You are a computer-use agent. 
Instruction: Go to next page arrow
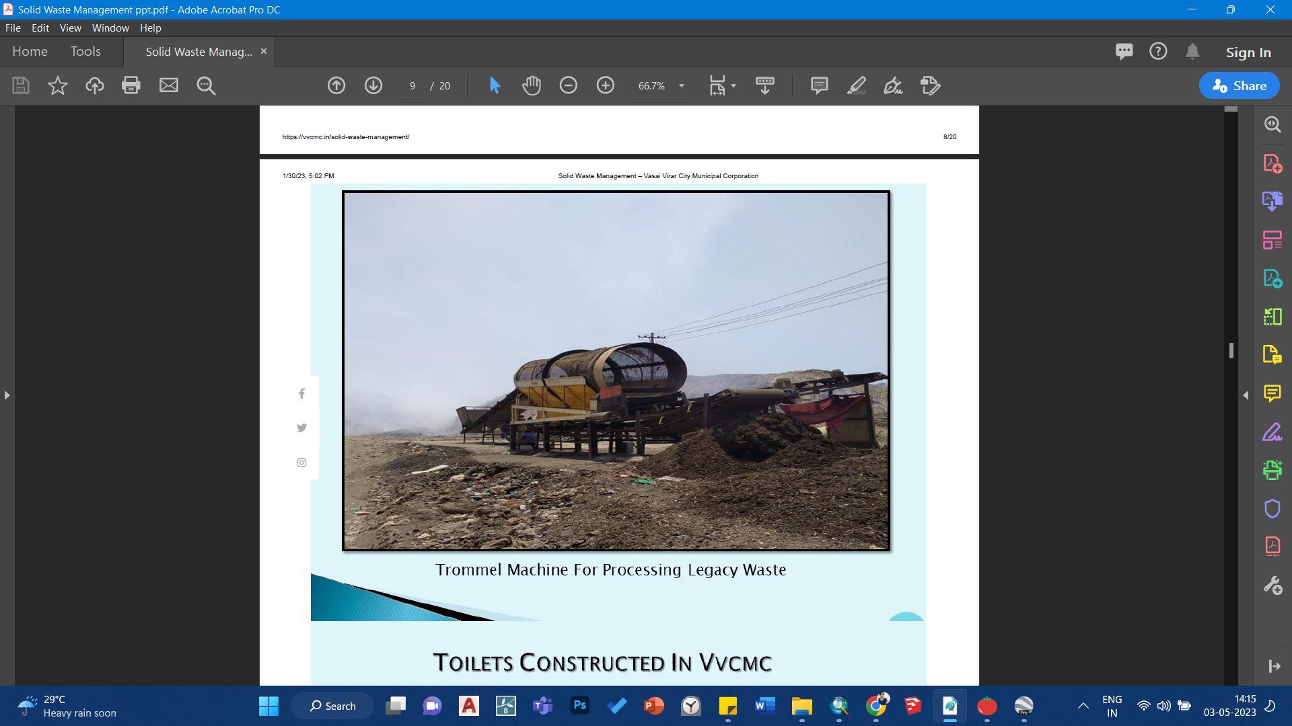coord(373,85)
